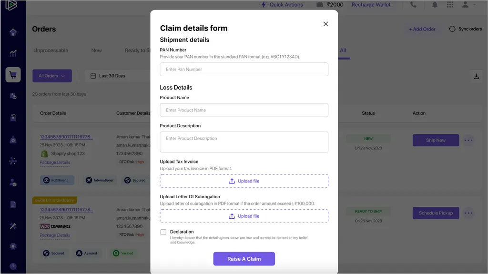This screenshot has height=274, width=488.
Task: Click the phone support icon
Action: 413,5
